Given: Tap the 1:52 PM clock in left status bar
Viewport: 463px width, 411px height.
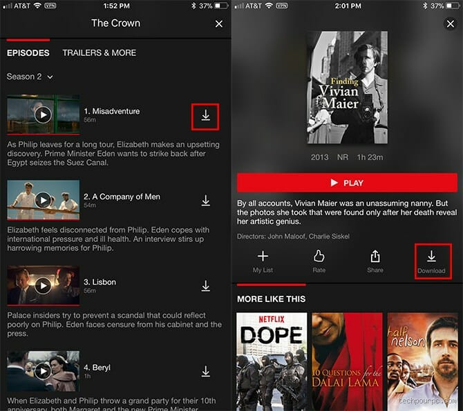Looking at the screenshot, I should [x=116, y=6].
